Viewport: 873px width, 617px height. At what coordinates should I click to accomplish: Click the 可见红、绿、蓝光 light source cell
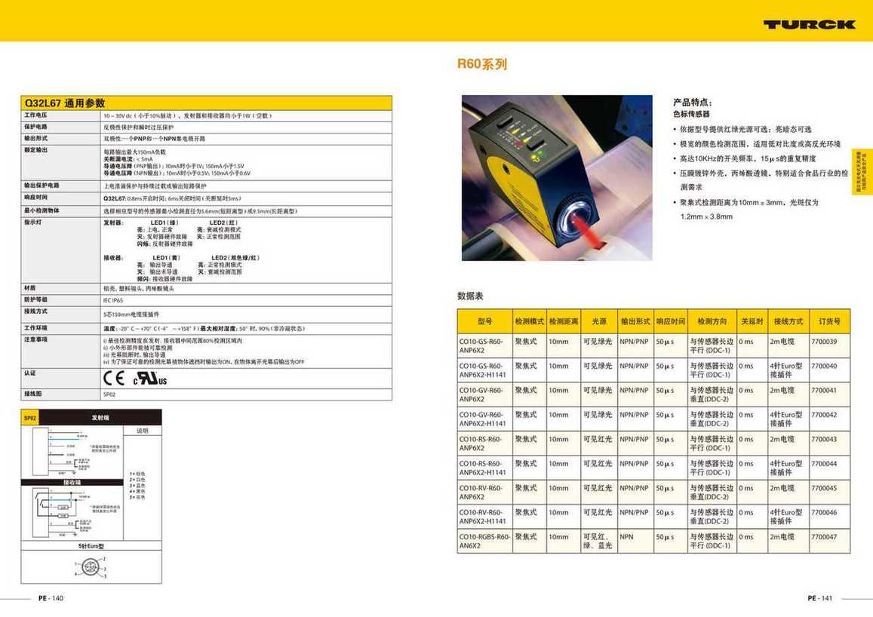coord(598,542)
